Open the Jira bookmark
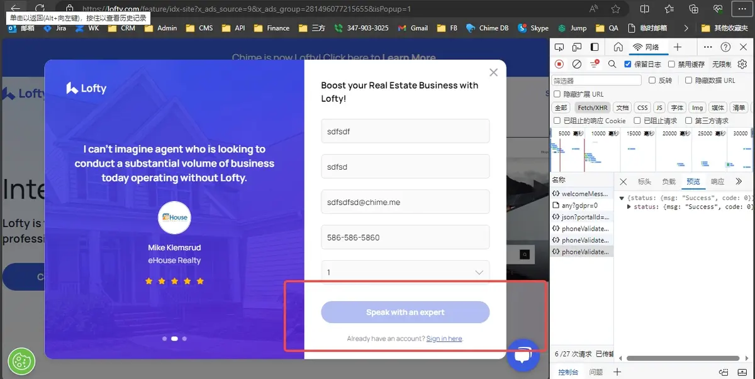Screen dimensions: 755x379 pos(55,28)
